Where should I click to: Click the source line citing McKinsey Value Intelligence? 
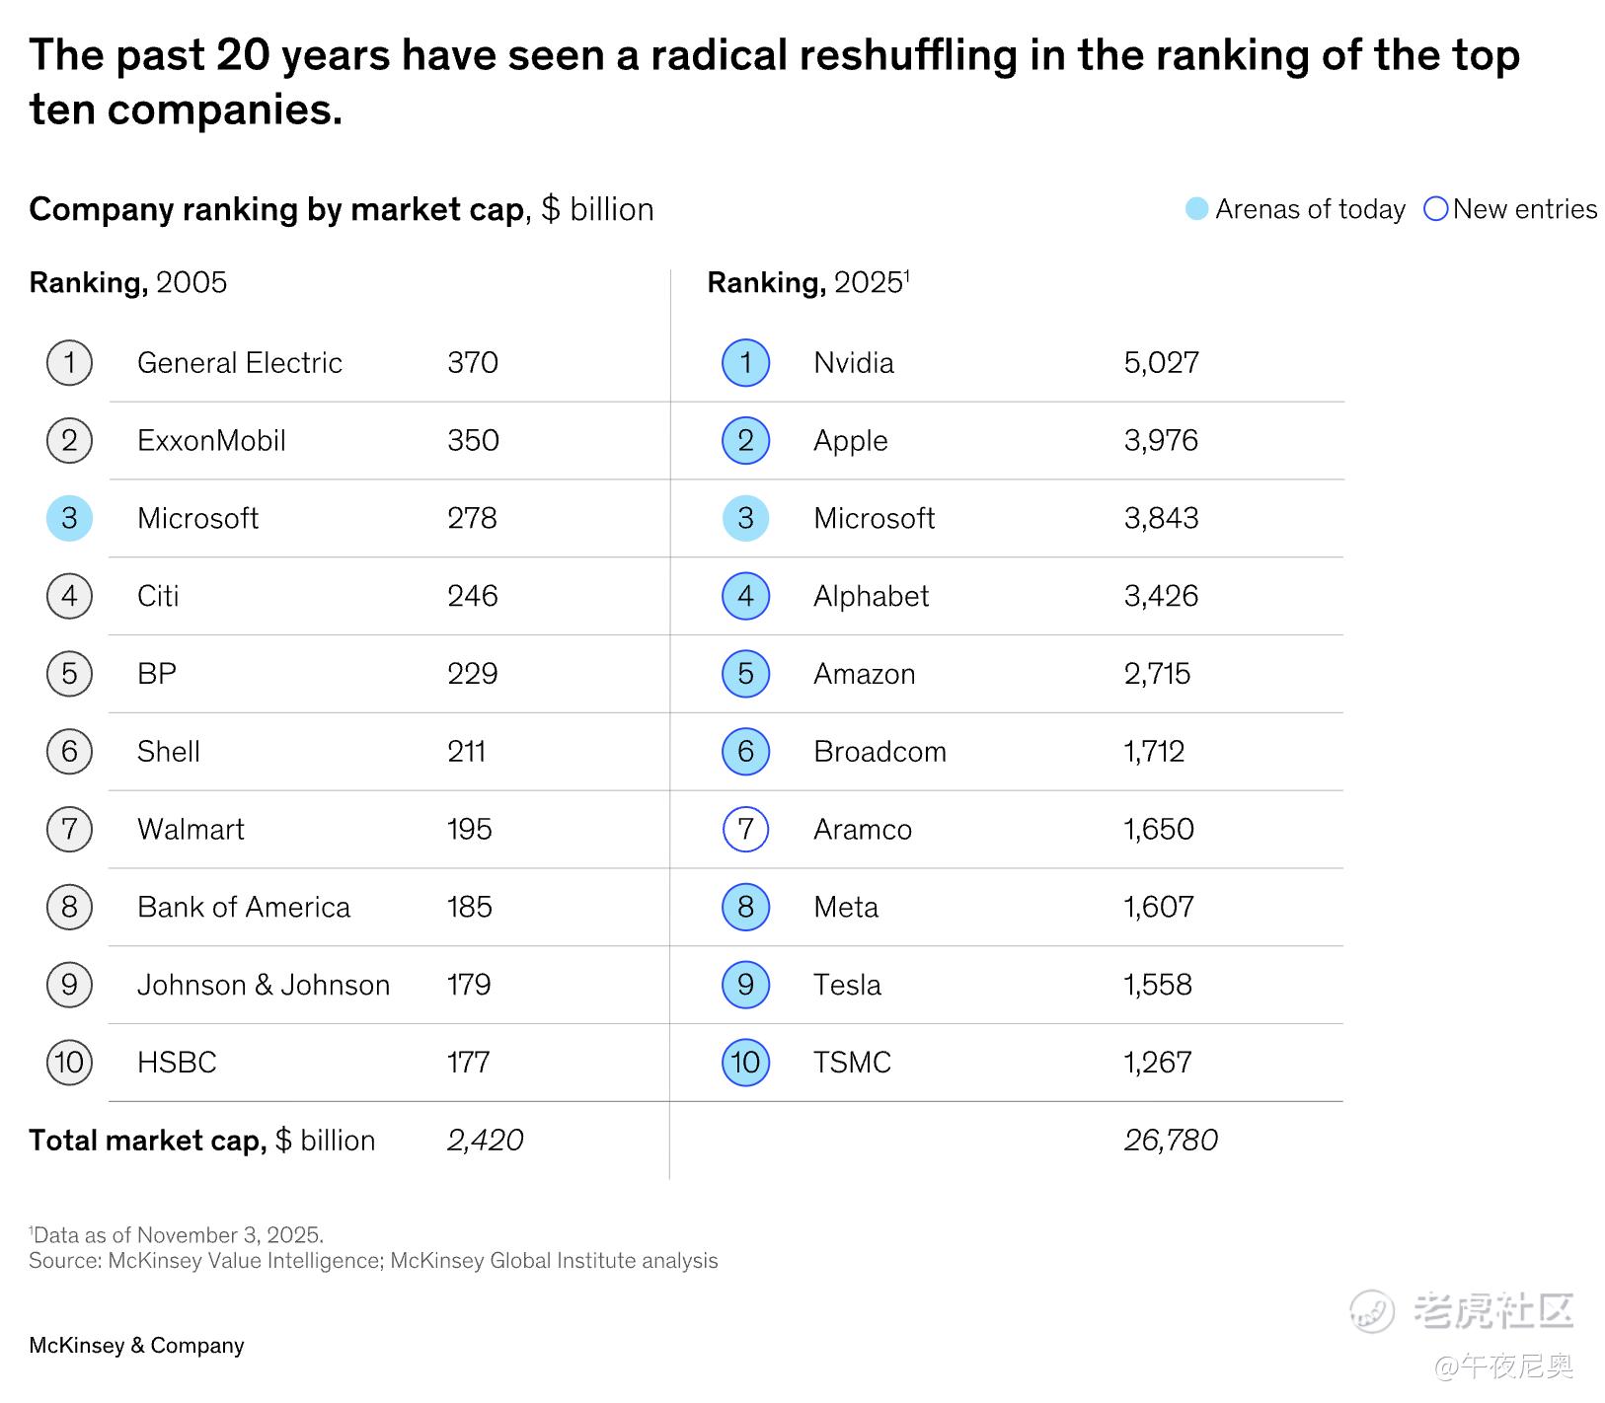click(373, 1261)
